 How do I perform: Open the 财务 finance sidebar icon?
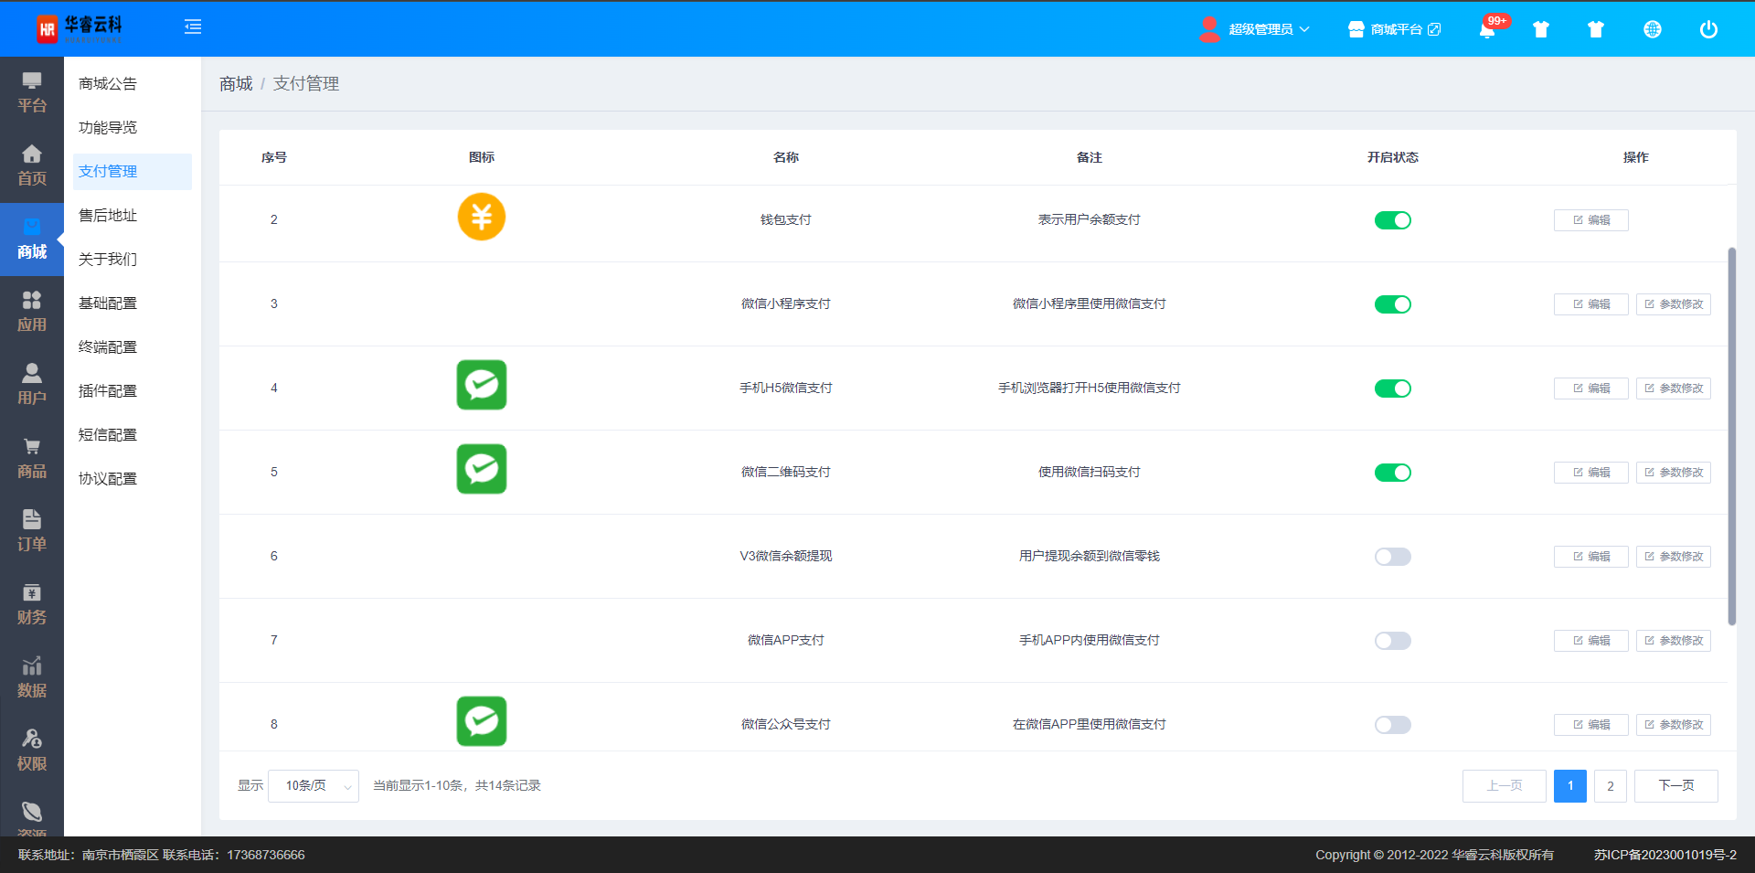32,604
